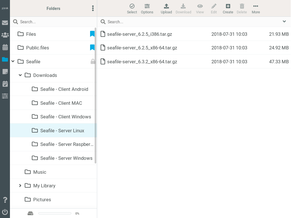Open Mail from the left sidebar
The height and width of the screenshot is (218, 291).
point(5,23)
